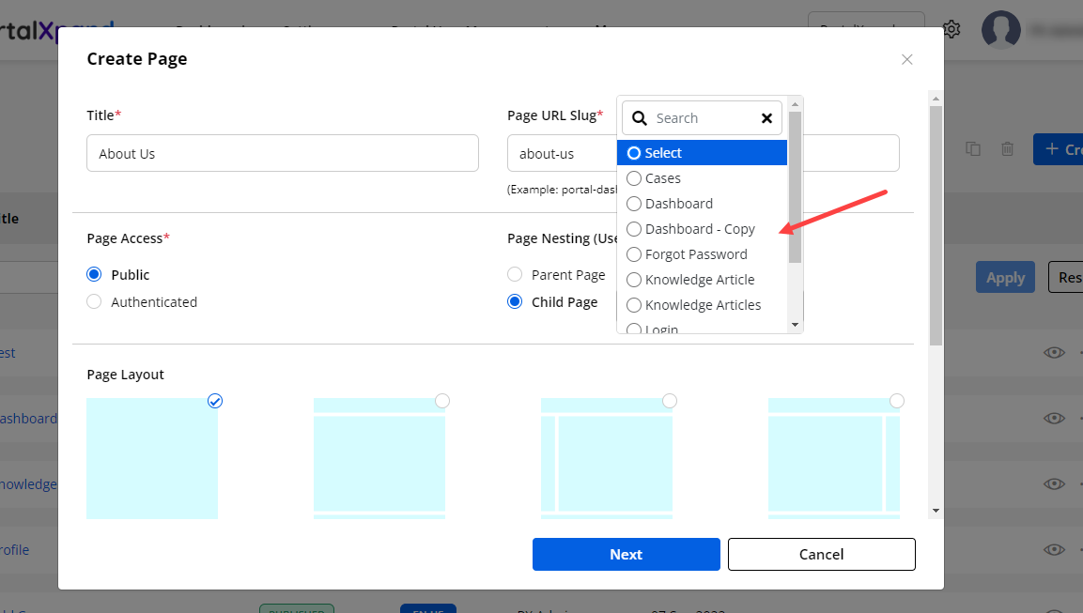Open settings via the gear icon
The image size is (1083, 613).
click(x=951, y=29)
